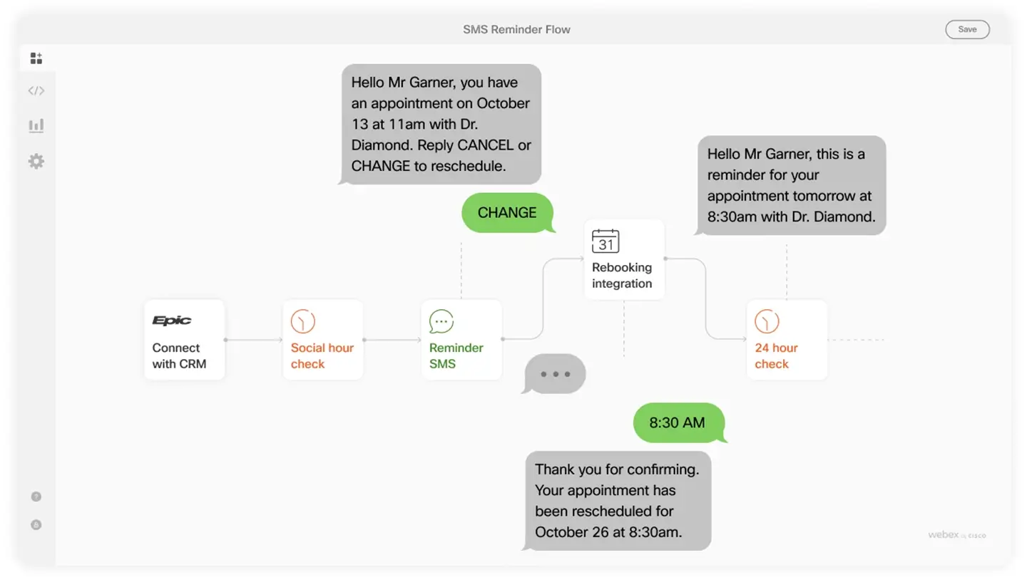Select the timer icon on Social hour check node
The height and width of the screenshot is (577, 1027).
(x=302, y=321)
